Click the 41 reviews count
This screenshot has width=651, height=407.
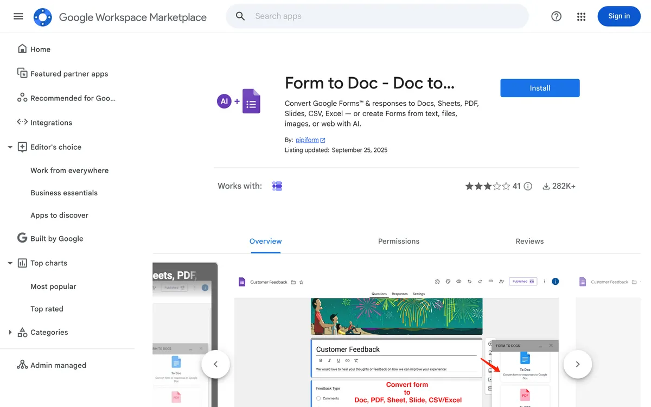(516, 186)
